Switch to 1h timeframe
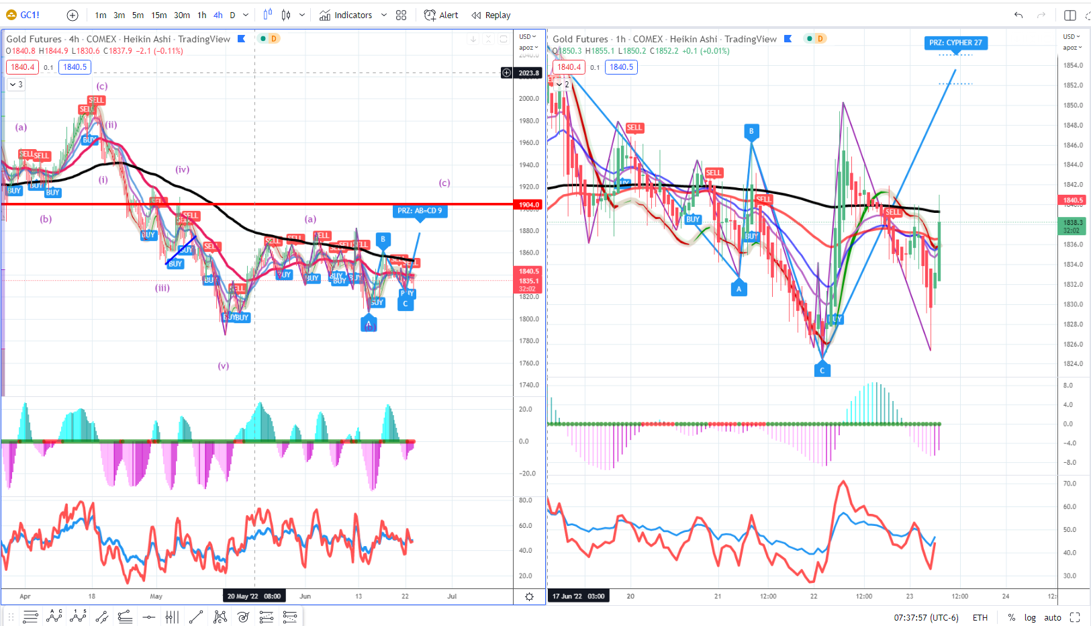1091x626 pixels. (x=202, y=15)
